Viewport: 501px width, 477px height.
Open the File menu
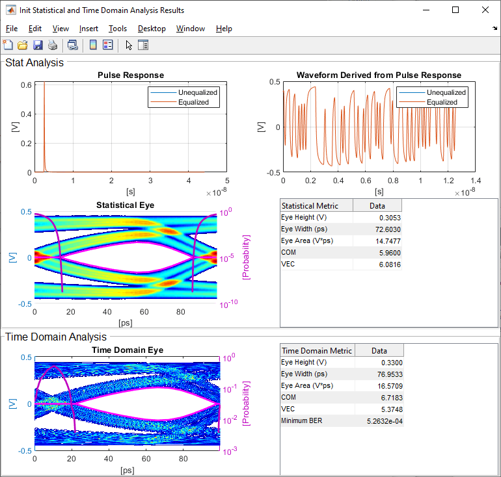(12, 29)
